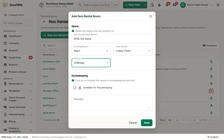Open the New Folio dropdown arrow

click(145, 5)
